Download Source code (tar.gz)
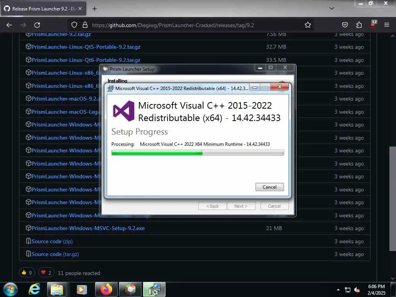 (x=55, y=254)
